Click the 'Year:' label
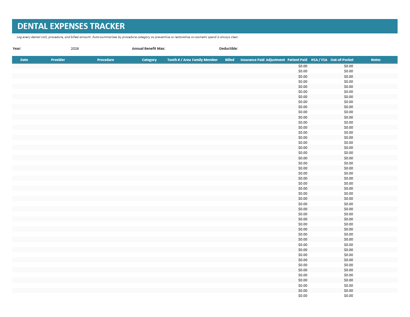410x317 pixels. (x=17, y=49)
